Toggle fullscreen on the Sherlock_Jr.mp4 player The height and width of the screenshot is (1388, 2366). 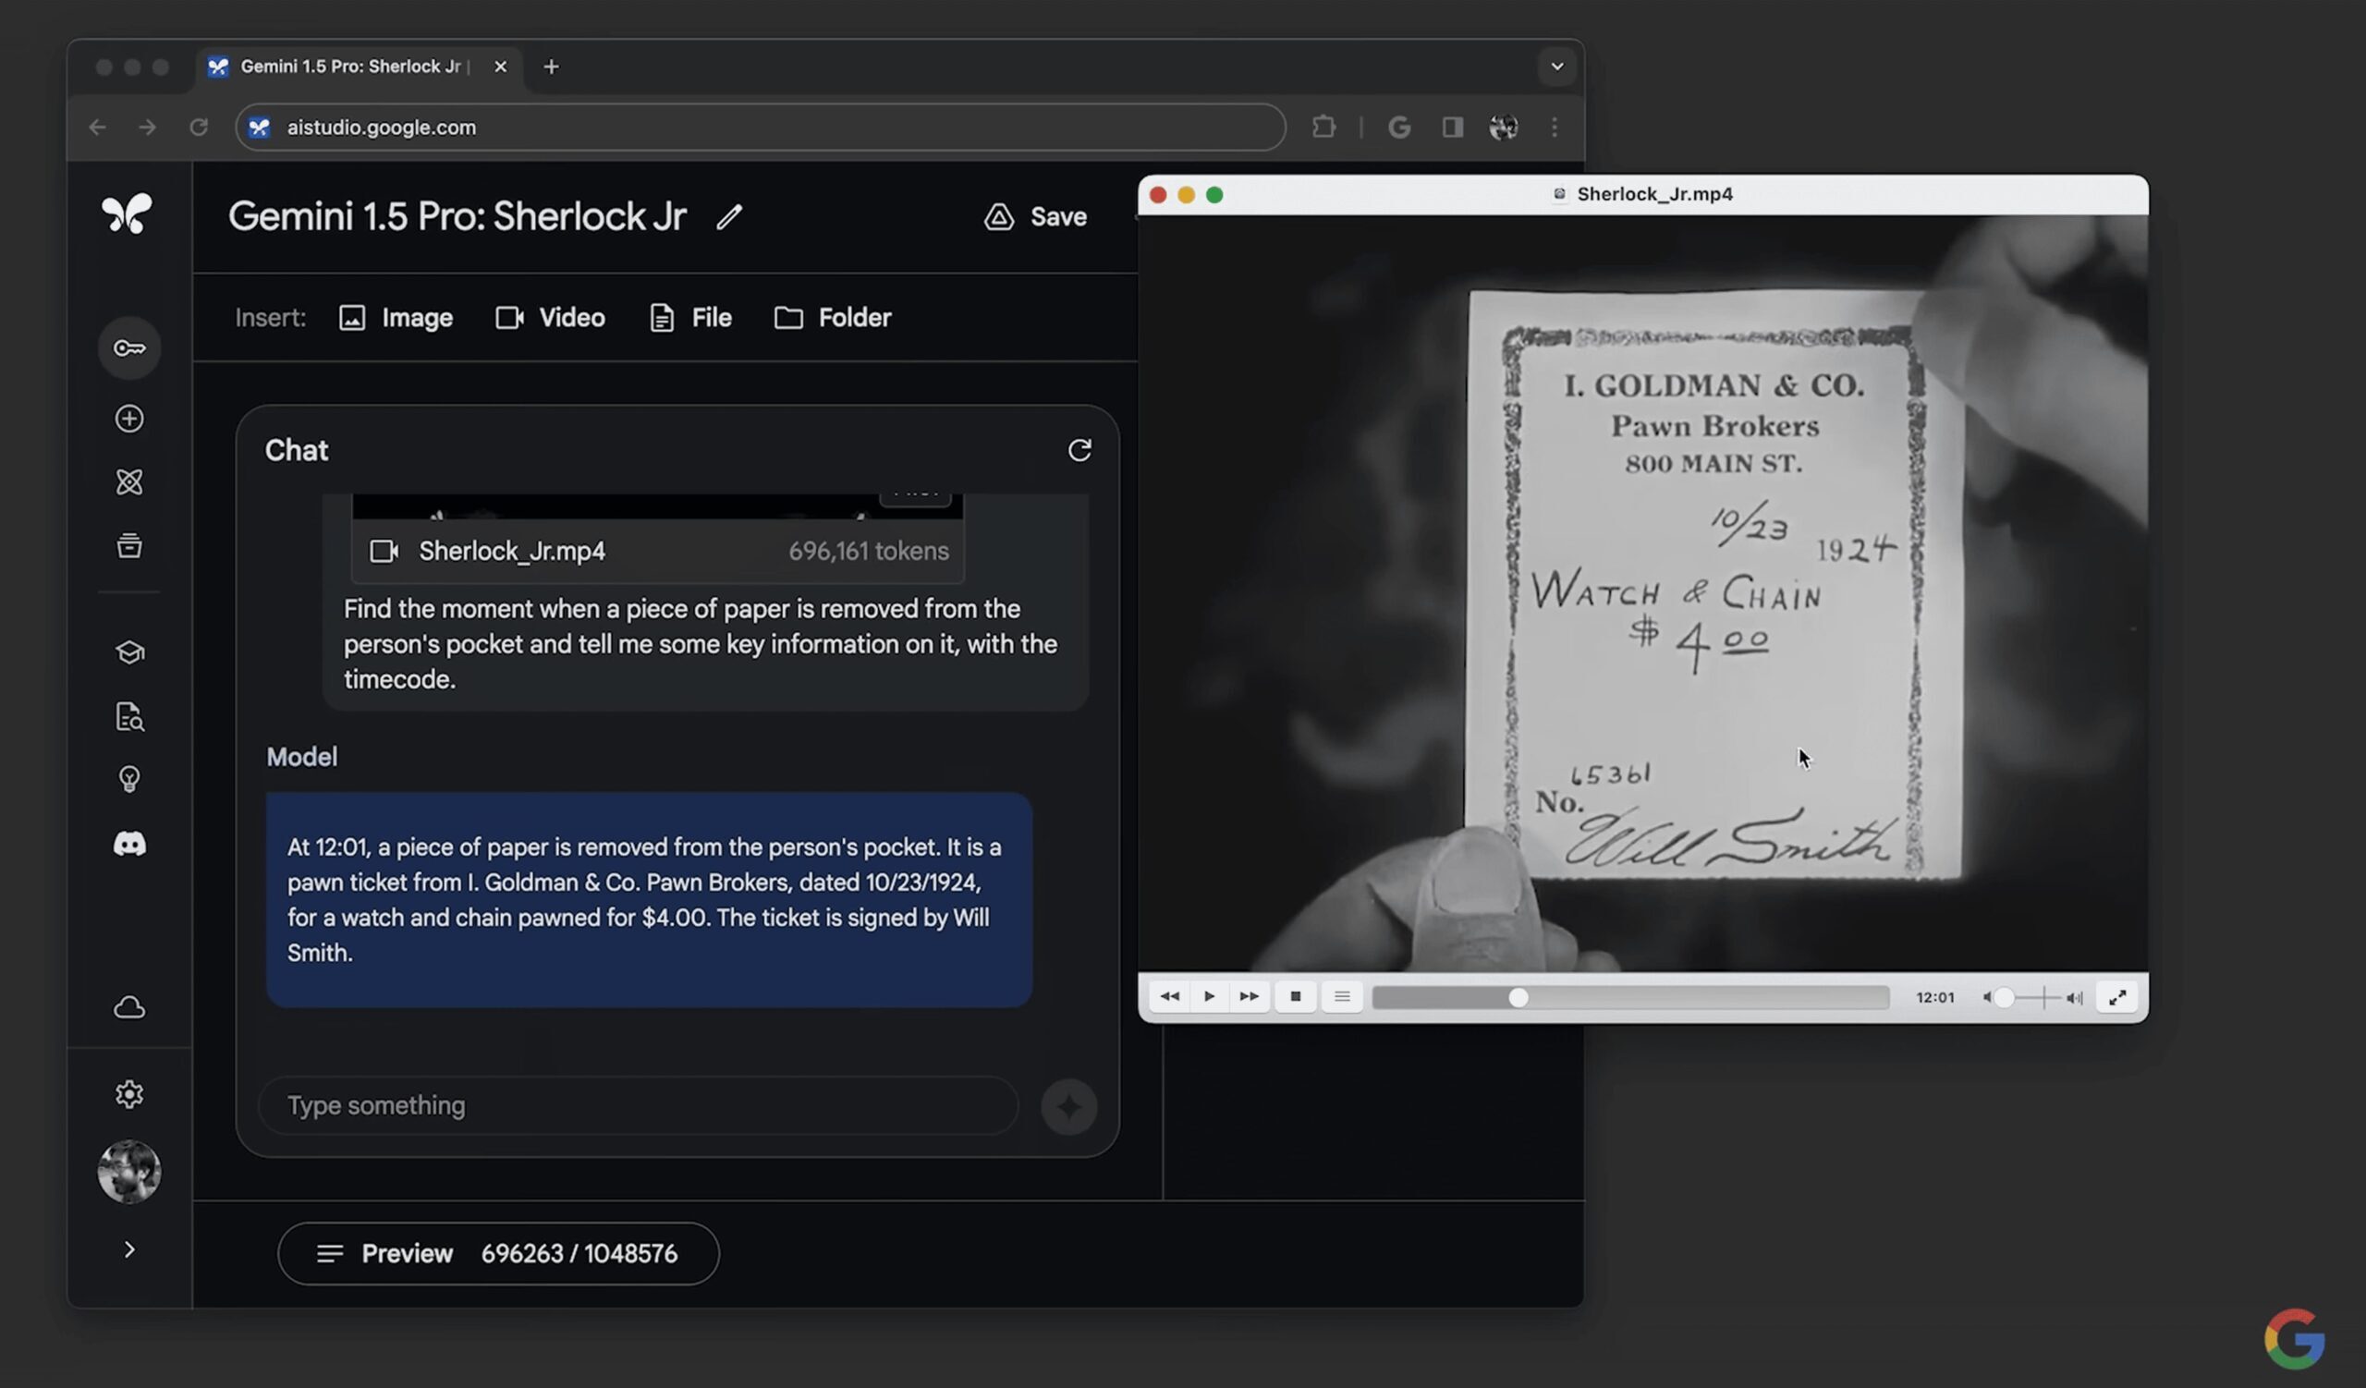coord(2117,997)
